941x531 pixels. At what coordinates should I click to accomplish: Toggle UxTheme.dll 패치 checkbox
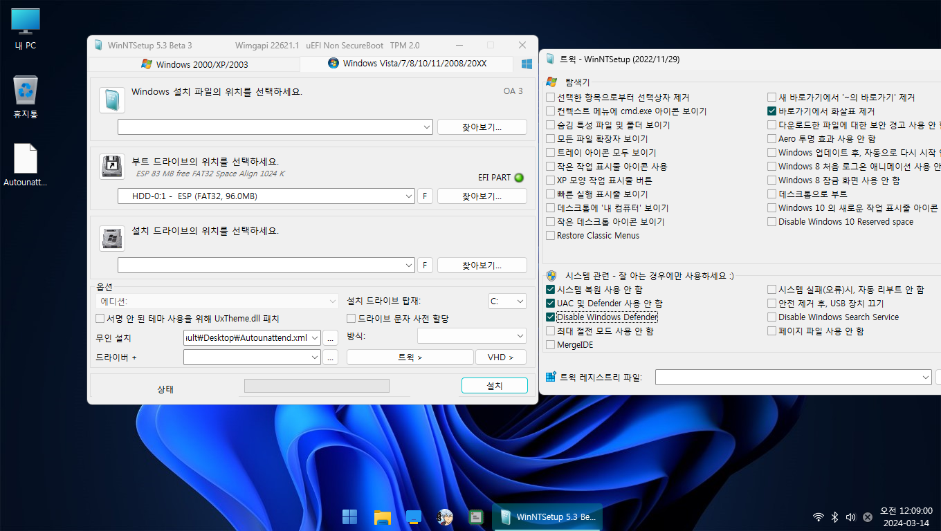click(100, 319)
